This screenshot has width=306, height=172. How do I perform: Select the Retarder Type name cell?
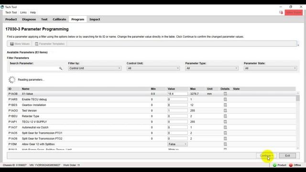(x=31, y=116)
